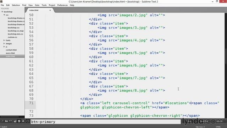Open execs.html in sidebar
This screenshot has height=128, width=227.
pos(10,53)
